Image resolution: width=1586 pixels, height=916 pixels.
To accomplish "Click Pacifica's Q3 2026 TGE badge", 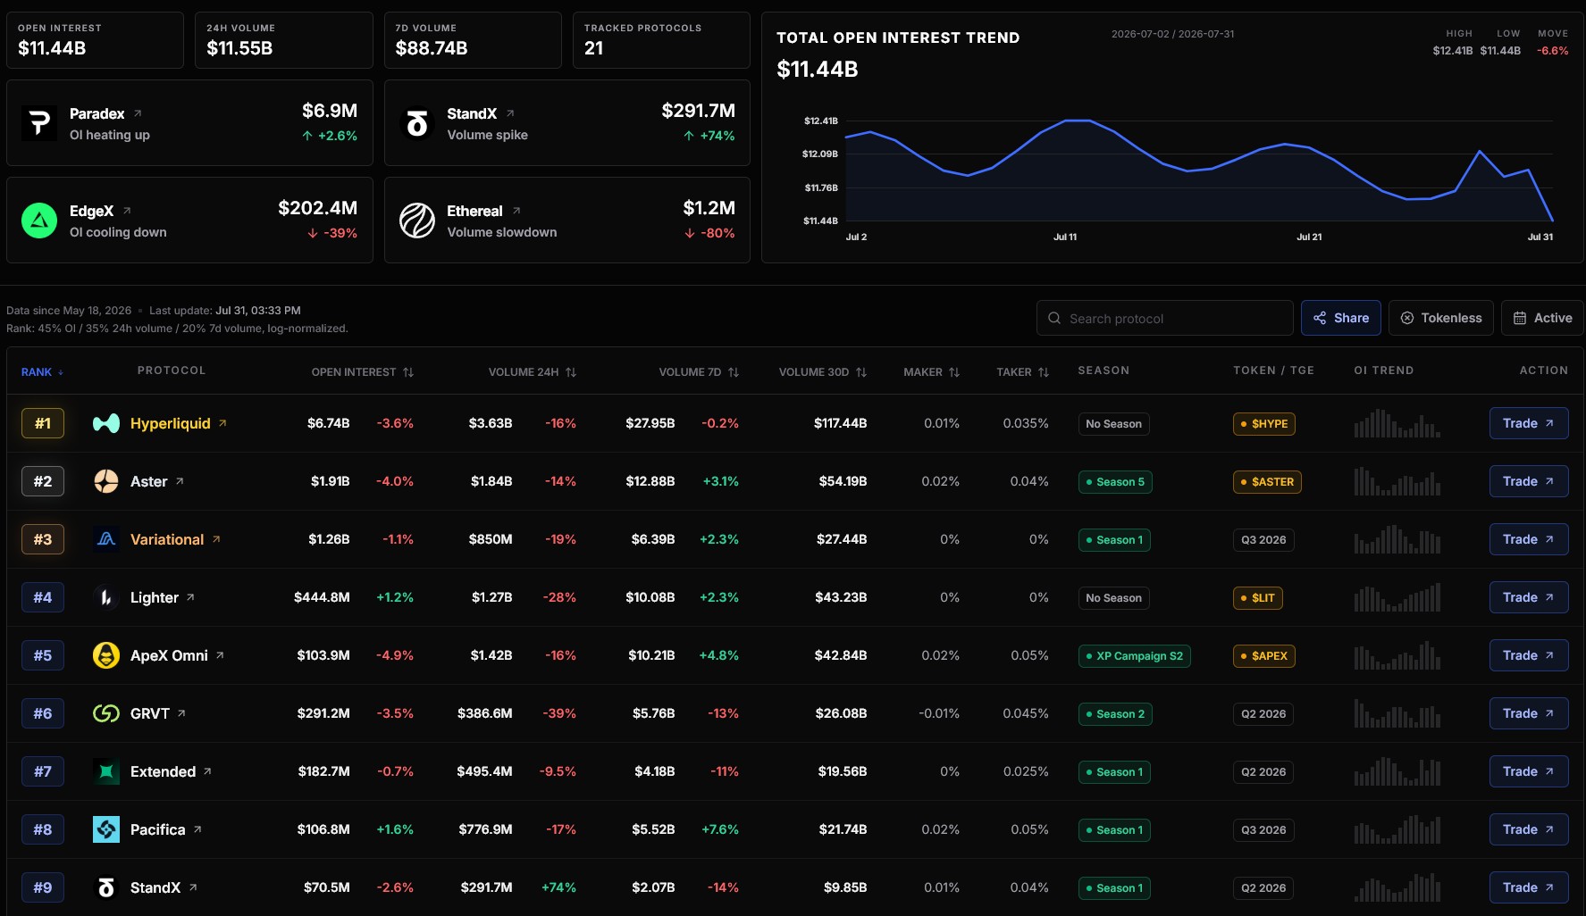I will click(x=1263, y=830).
